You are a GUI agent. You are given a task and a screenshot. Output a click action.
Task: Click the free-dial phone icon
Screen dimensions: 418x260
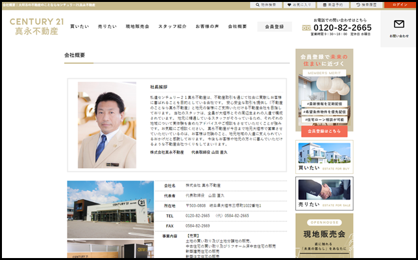coord(306,27)
